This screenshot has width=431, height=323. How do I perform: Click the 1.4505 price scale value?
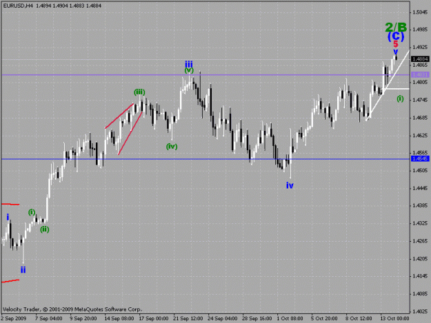tap(421, 170)
